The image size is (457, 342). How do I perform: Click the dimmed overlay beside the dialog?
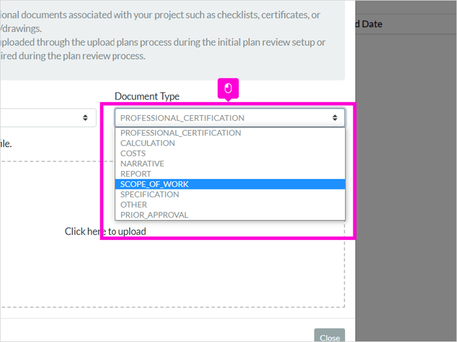pyautogui.click(x=406, y=186)
